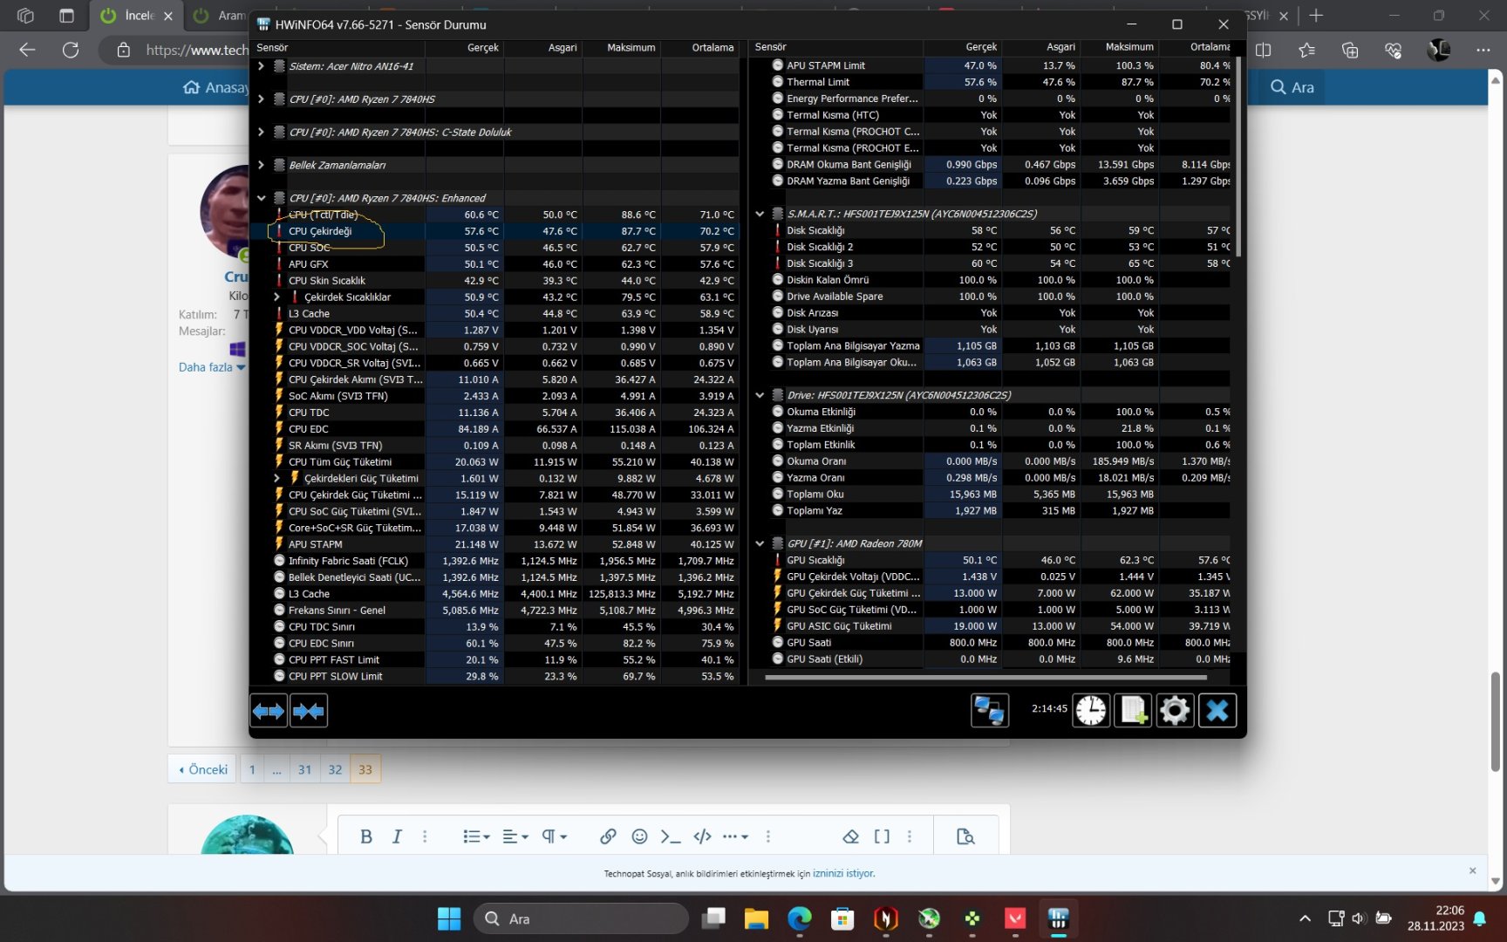Dismiss the Technopat notification banner

(x=1472, y=870)
